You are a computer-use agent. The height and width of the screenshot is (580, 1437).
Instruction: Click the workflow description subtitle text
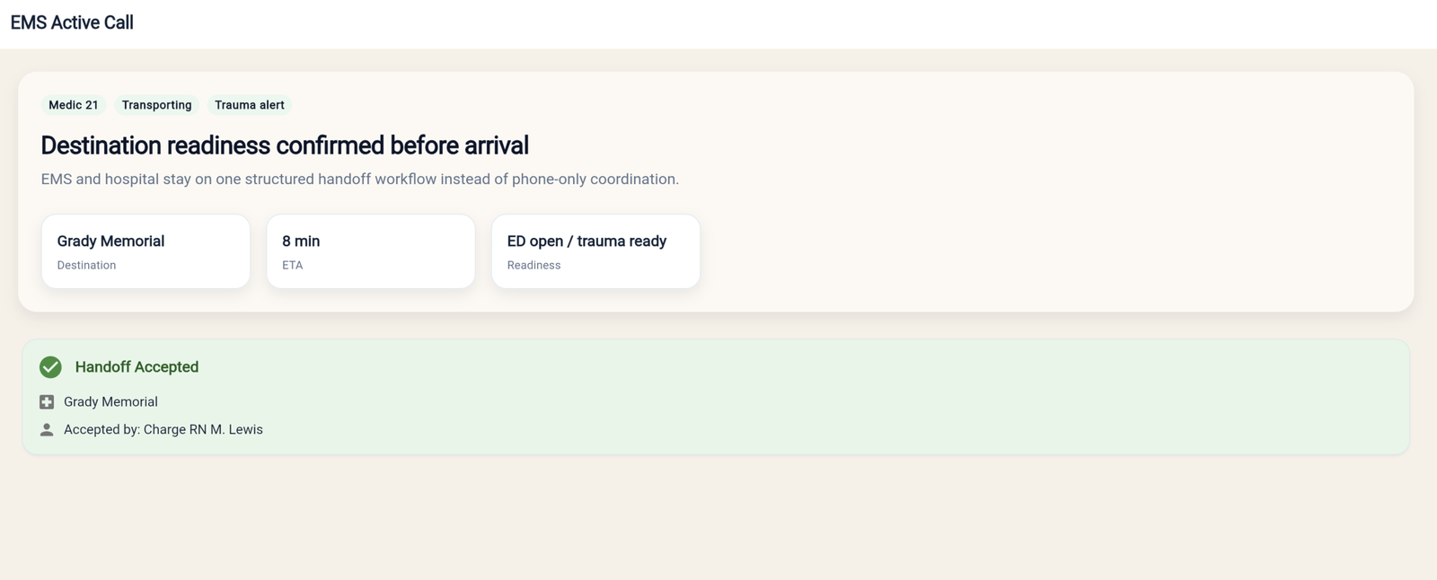pos(359,179)
